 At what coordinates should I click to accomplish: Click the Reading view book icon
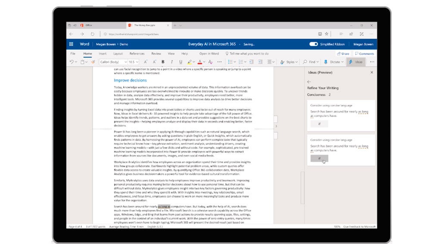point(320,34)
